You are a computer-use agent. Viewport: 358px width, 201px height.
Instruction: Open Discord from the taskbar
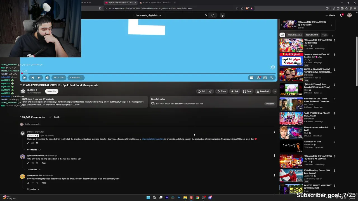coord(210,198)
